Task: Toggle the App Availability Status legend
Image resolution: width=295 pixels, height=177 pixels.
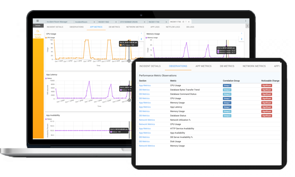Action: [49, 119]
